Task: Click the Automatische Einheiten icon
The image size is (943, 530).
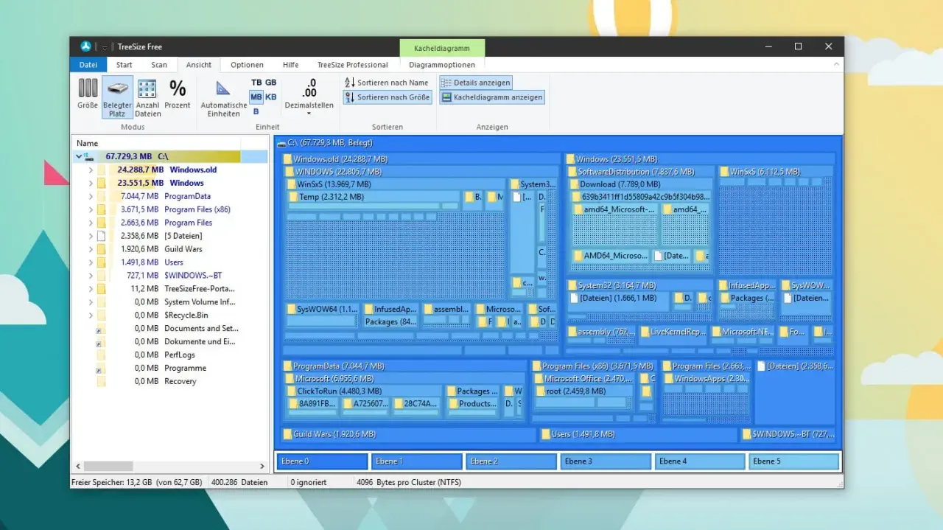Action: (x=223, y=88)
